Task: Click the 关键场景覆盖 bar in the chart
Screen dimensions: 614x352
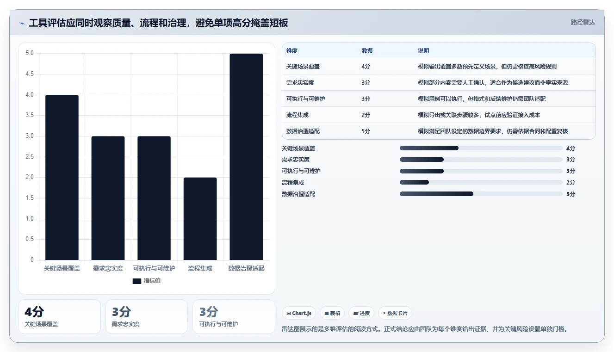Action: tap(62, 177)
